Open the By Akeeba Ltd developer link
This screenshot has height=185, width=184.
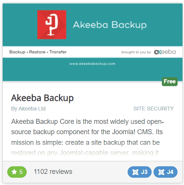(28, 109)
